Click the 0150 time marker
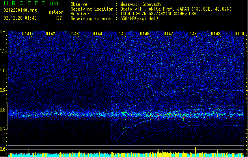 click(x=239, y=34)
